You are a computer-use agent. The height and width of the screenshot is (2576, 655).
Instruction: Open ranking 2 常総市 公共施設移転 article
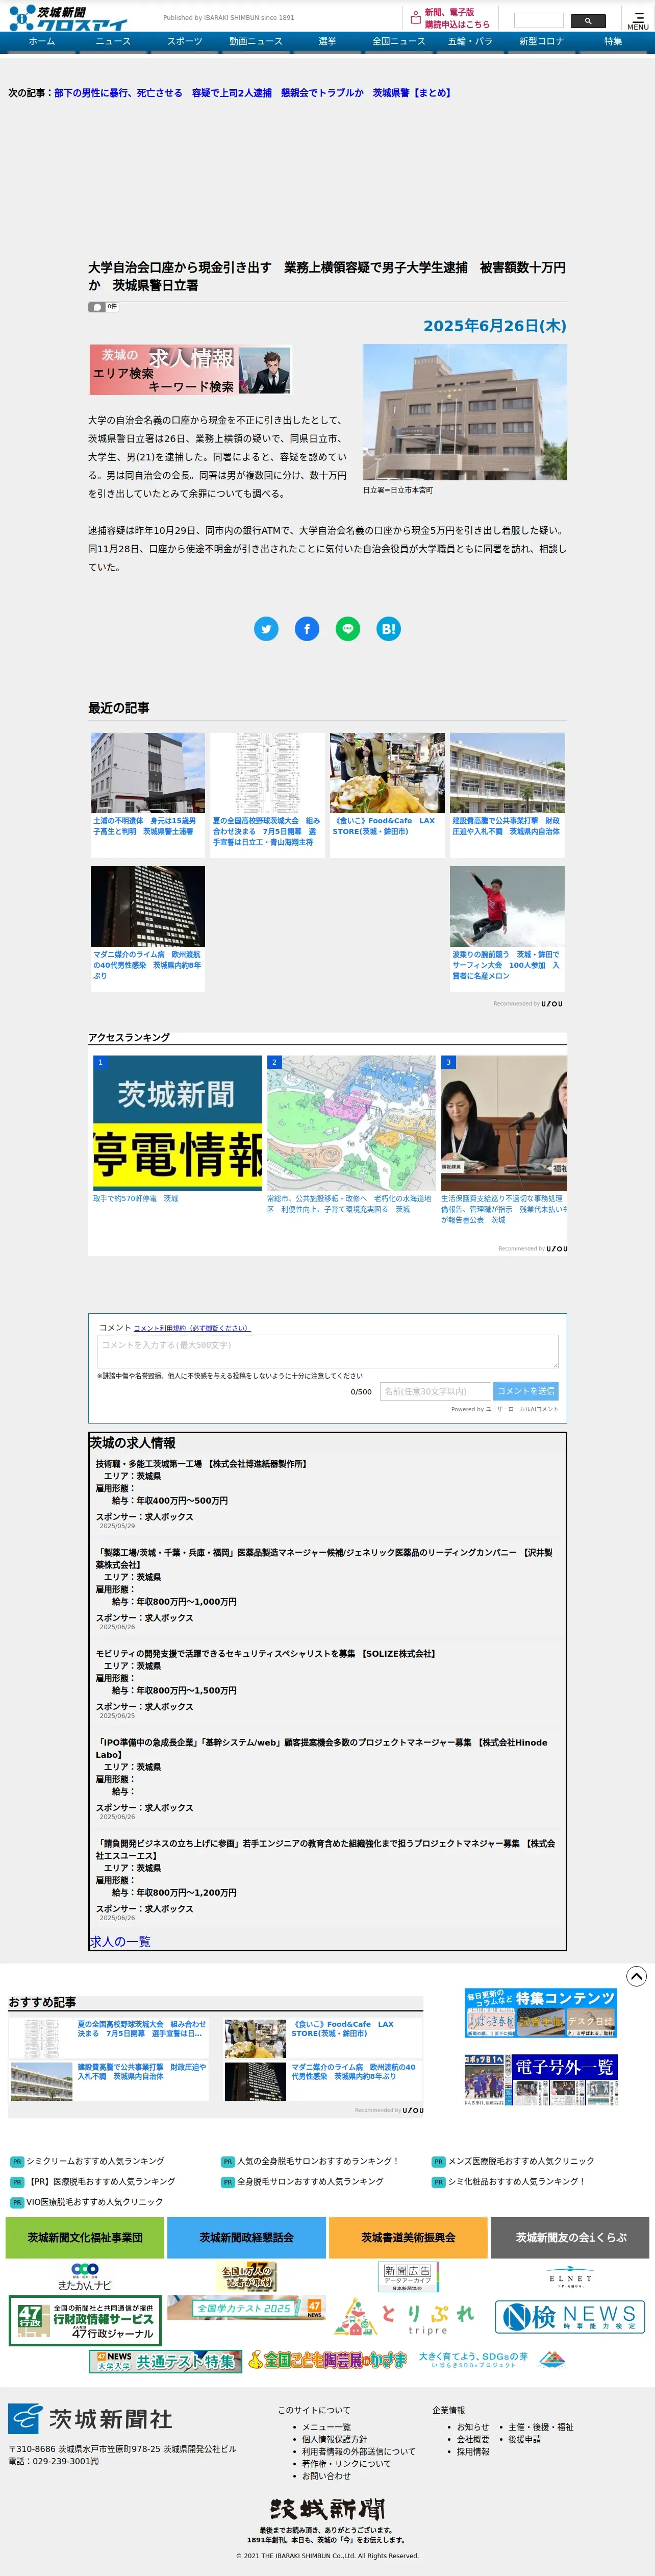click(x=351, y=1135)
